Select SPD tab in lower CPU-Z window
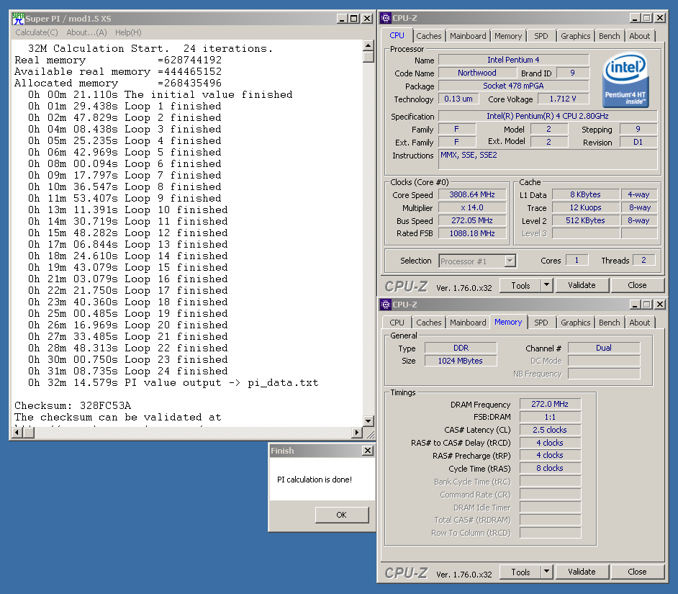 [541, 323]
